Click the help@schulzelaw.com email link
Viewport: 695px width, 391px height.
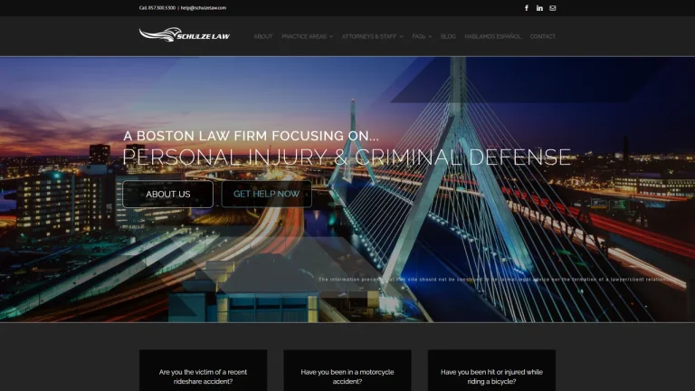click(204, 8)
